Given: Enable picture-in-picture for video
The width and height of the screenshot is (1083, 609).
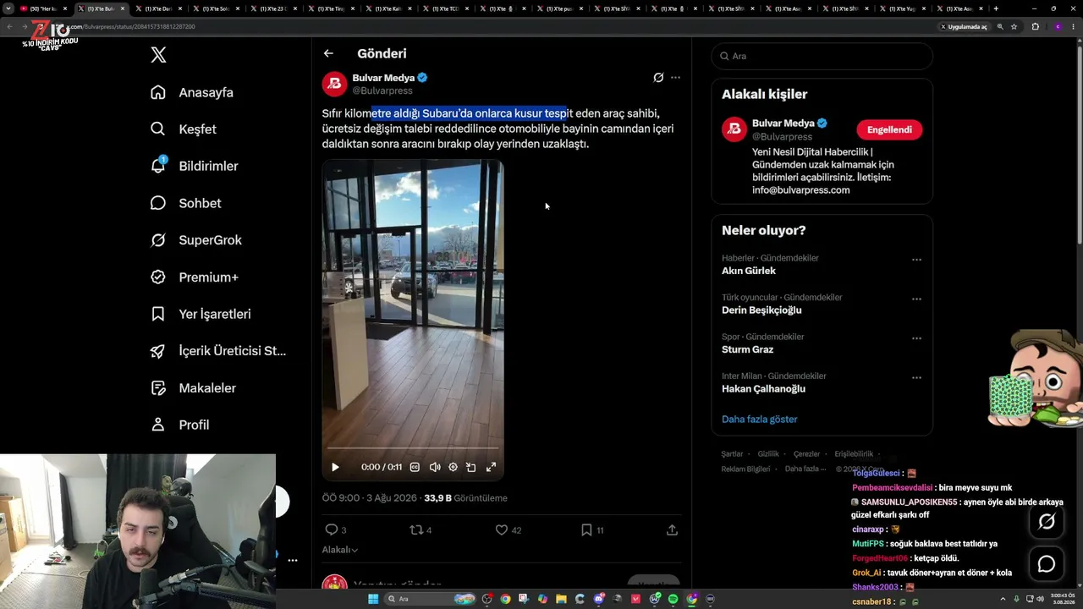Looking at the screenshot, I should tap(471, 467).
